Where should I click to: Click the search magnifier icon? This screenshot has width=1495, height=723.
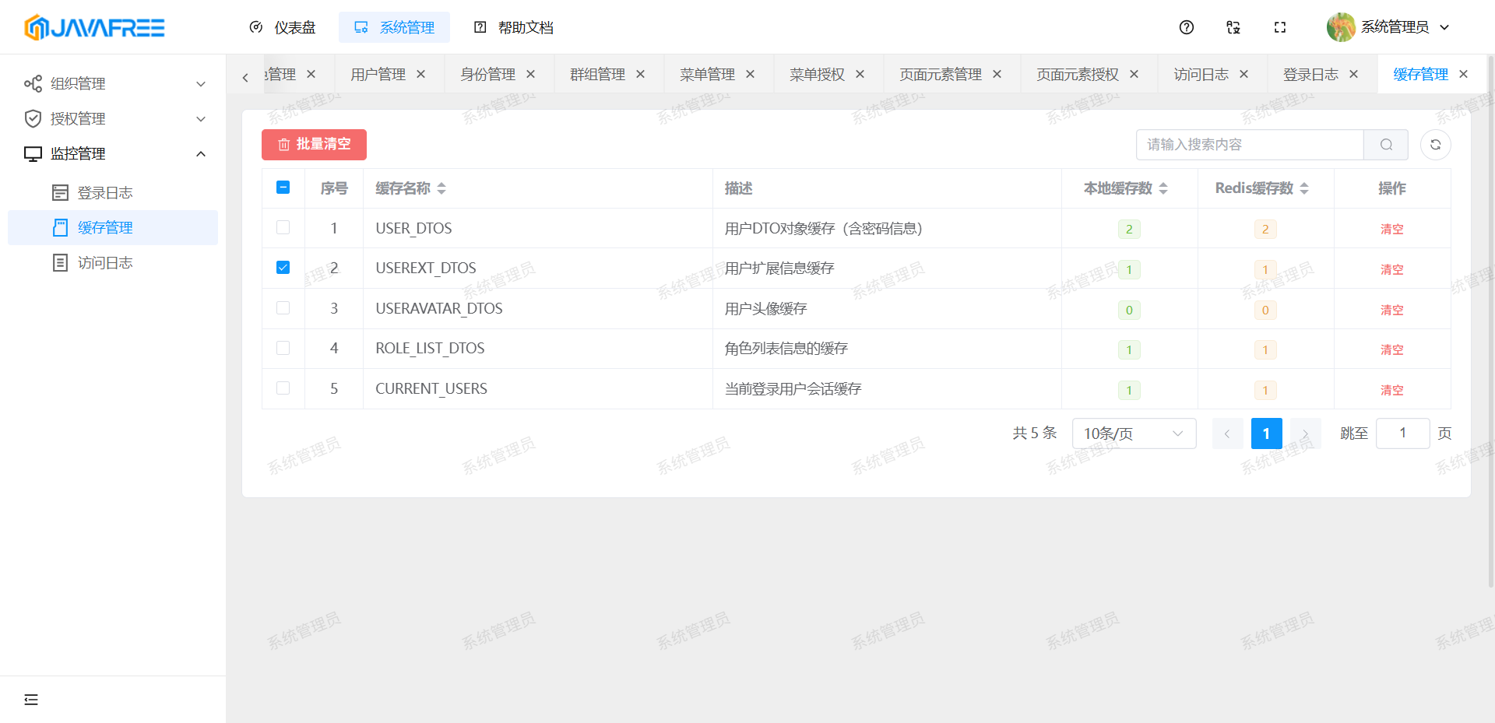point(1386,145)
